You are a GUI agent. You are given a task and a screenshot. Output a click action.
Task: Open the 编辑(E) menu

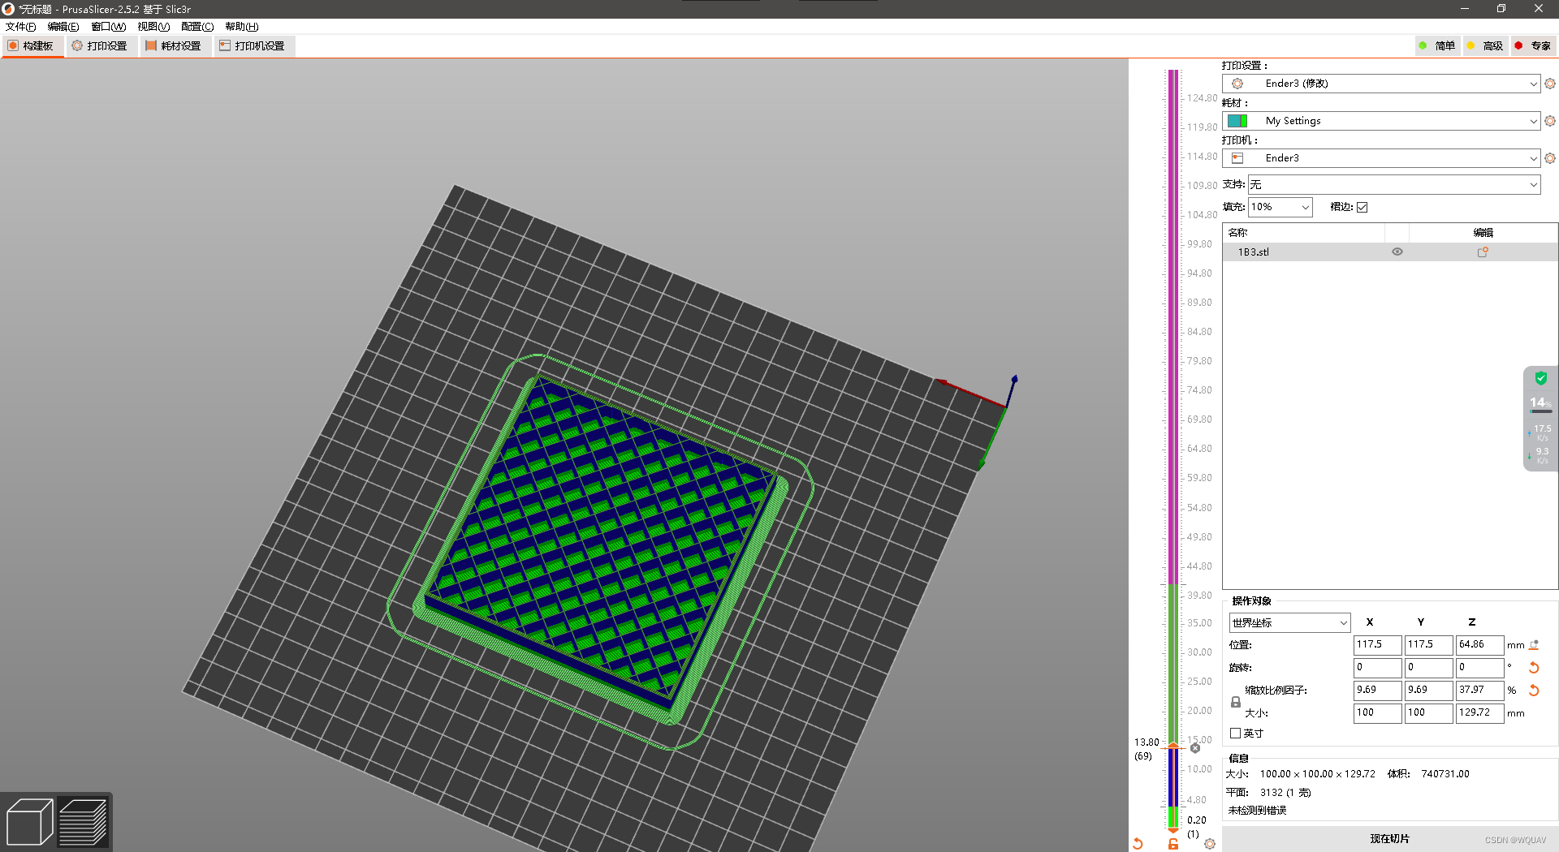pyautogui.click(x=63, y=27)
